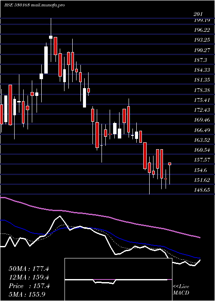Click the 166.49 price axis label
215x301 pixels.
tap(202, 130)
